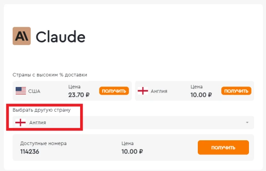The image size is (266, 171).
Task: Click the USA flag icon
Action: [x=21, y=91]
